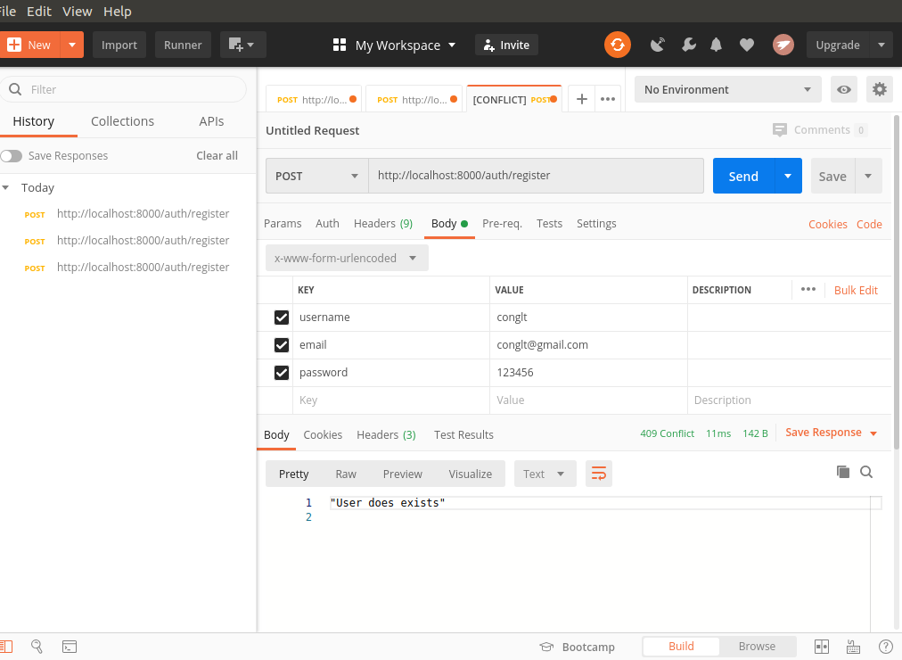The width and height of the screenshot is (902, 660).
Task: Switch to the Collections sidebar tab
Action: [122, 121]
